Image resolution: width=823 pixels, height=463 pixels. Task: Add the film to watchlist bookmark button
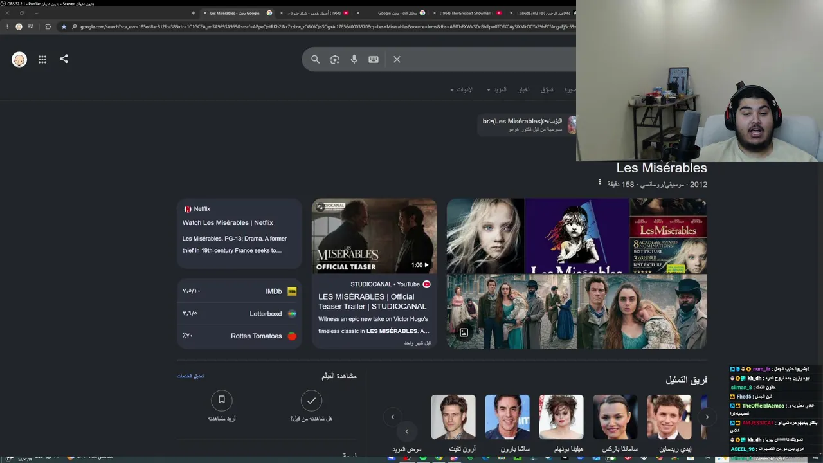[221, 401]
